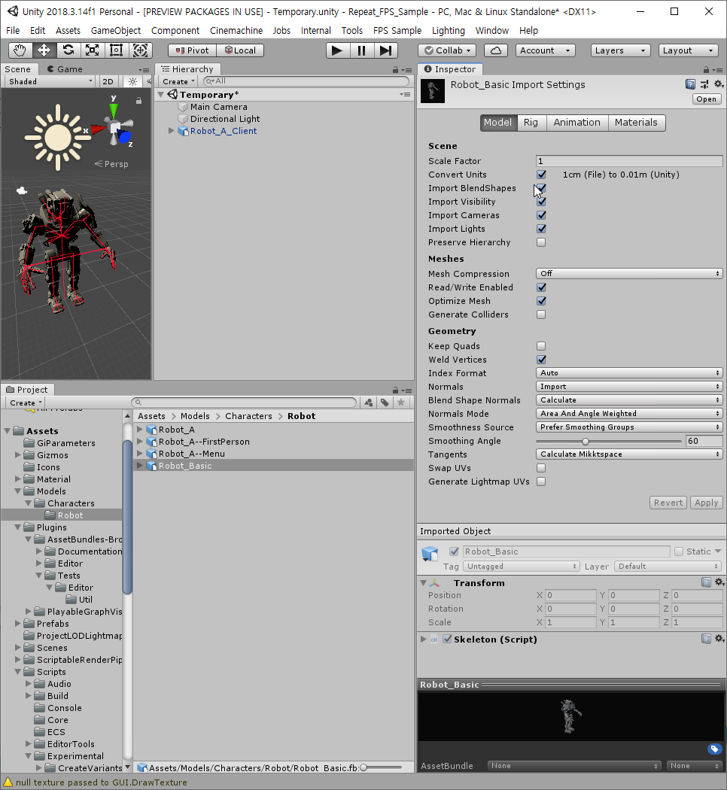This screenshot has height=790, width=727.
Task: Click the Robot_Basic asset thumbnail in Inspector header
Action: coord(432,91)
